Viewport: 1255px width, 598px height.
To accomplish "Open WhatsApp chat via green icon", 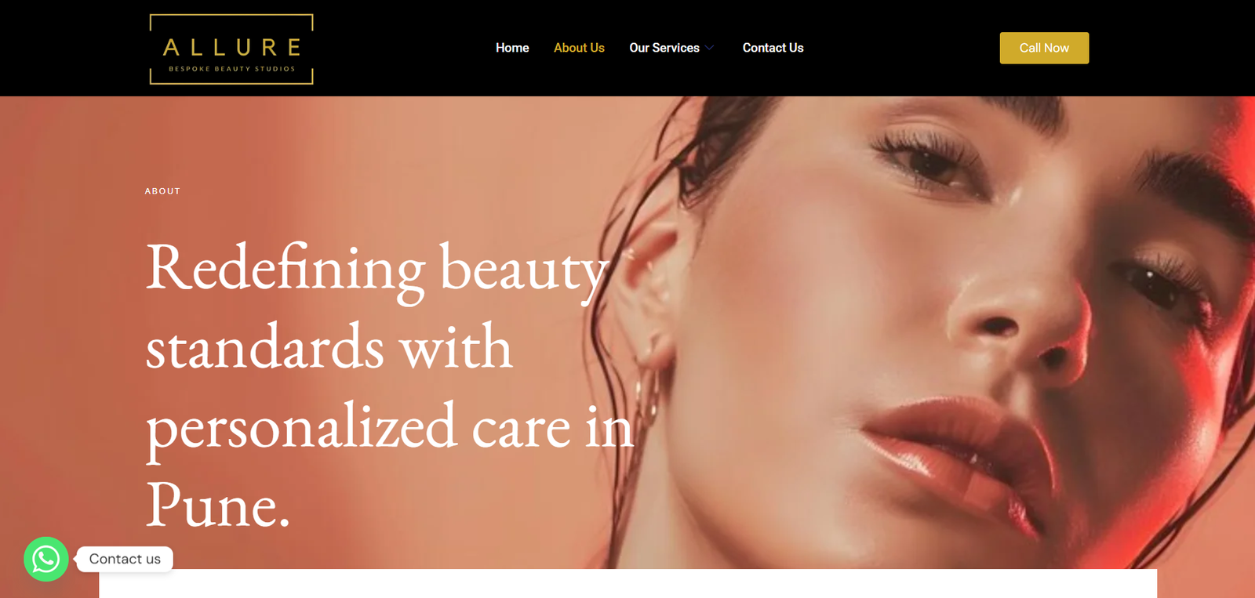I will (46, 559).
